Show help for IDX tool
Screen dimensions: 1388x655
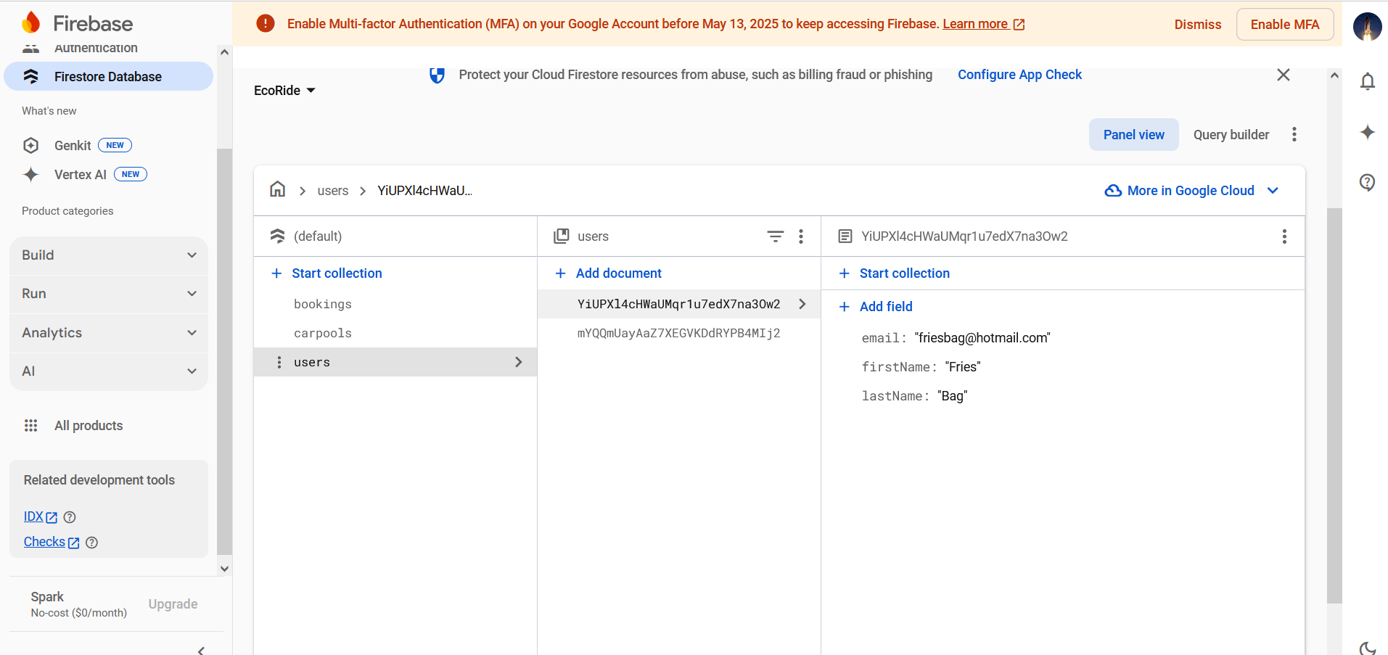click(x=70, y=517)
